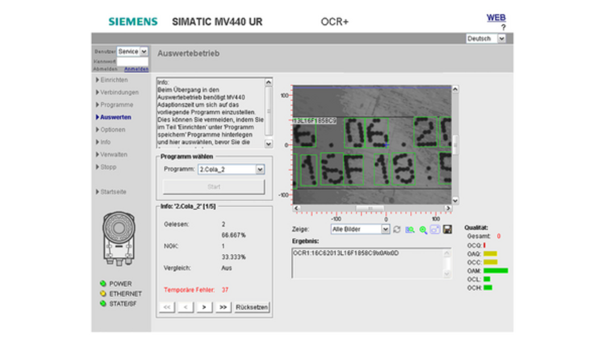Click the Kennwort password field
The height and width of the screenshot is (341, 605).
pyautogui.click(x=132, y=61)
